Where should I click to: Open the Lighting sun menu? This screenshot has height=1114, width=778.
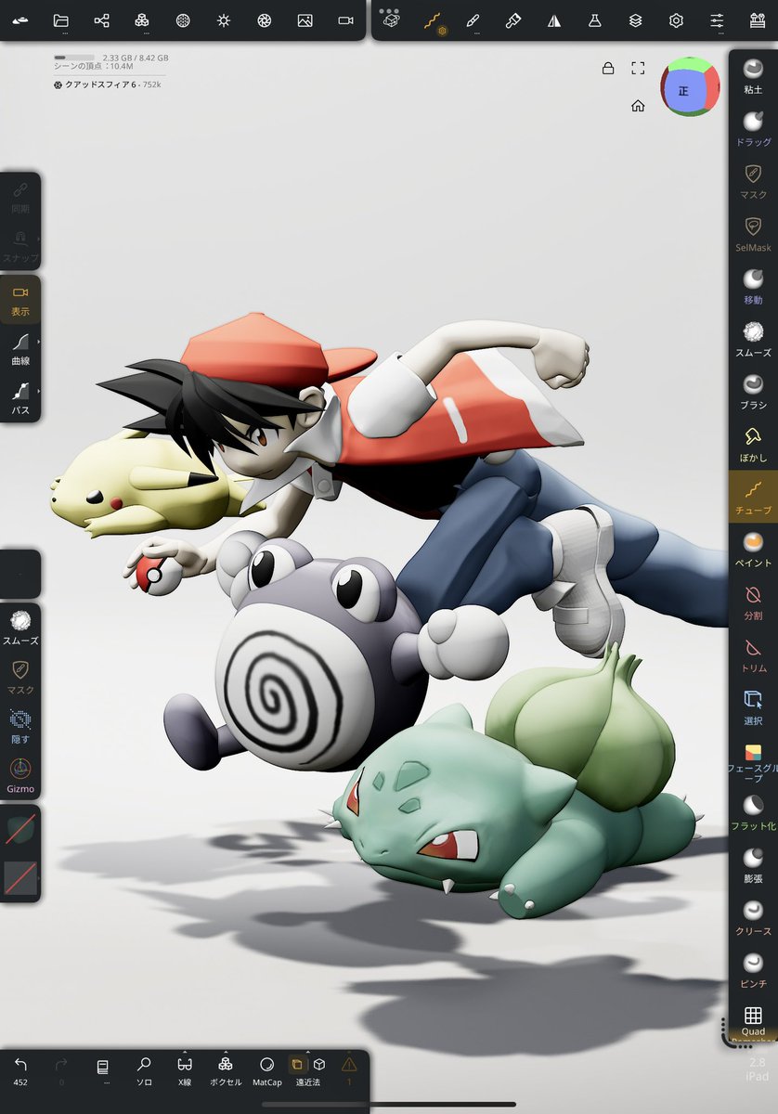point(224,20)
